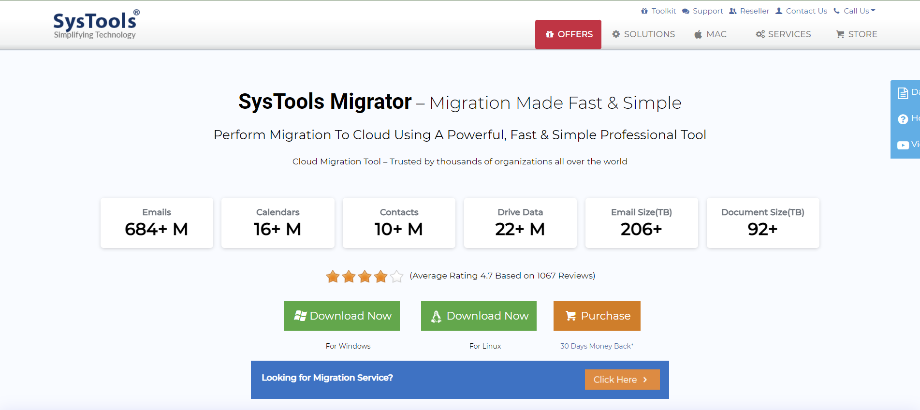Expand the Call Us dropdown
Screen dimensions: 920x410
coord(854,11)
